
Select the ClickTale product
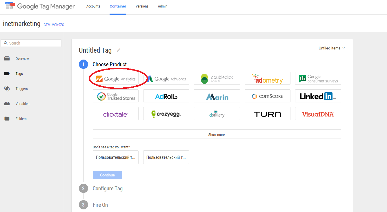pos(116,114)
